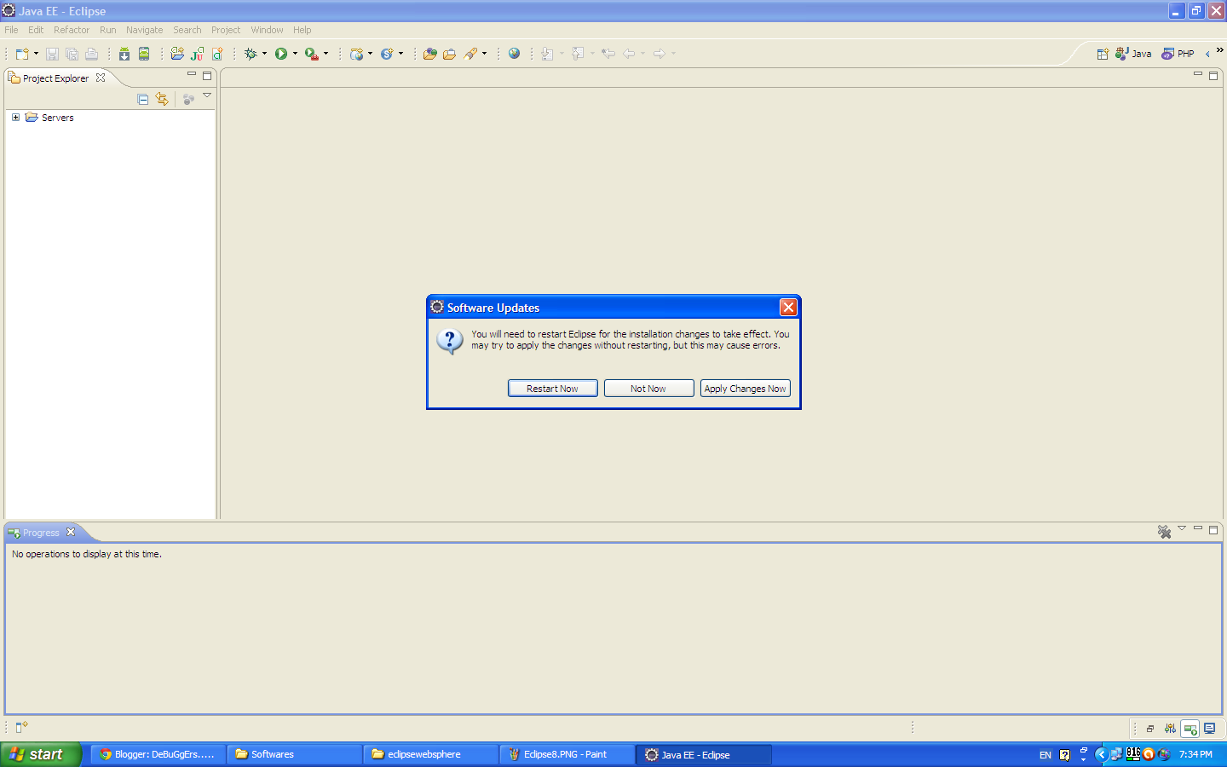Click the New Servlet icon

387,54
